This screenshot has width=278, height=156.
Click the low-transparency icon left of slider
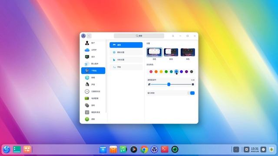pos(149,84)
